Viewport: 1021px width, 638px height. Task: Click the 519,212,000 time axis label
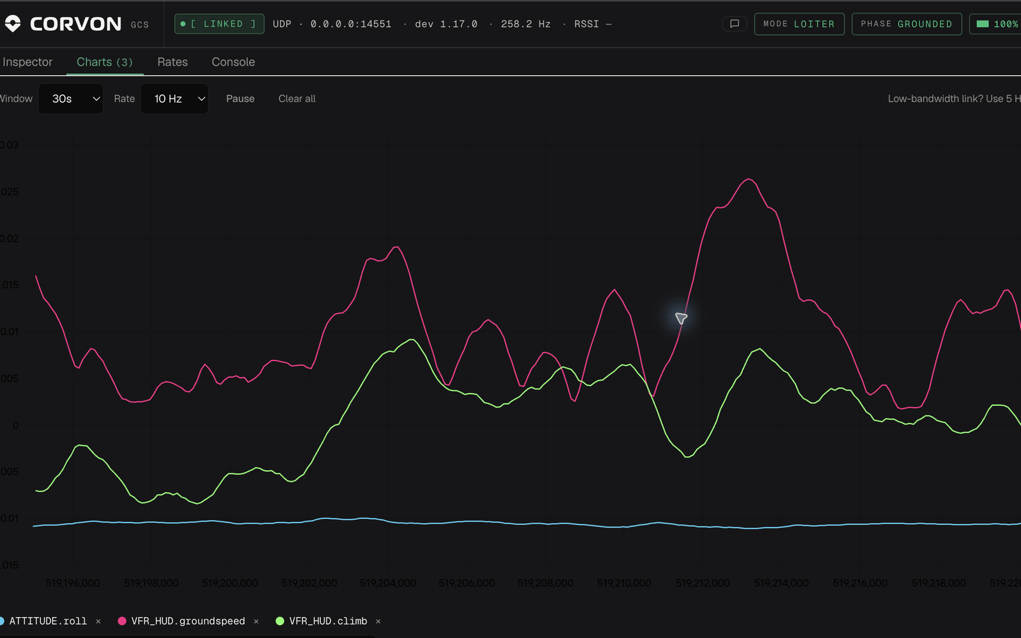click(703, 583)
